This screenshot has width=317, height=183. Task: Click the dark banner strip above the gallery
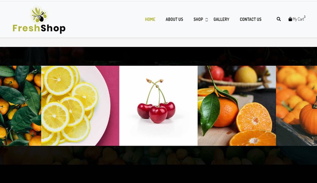point(158,56)
